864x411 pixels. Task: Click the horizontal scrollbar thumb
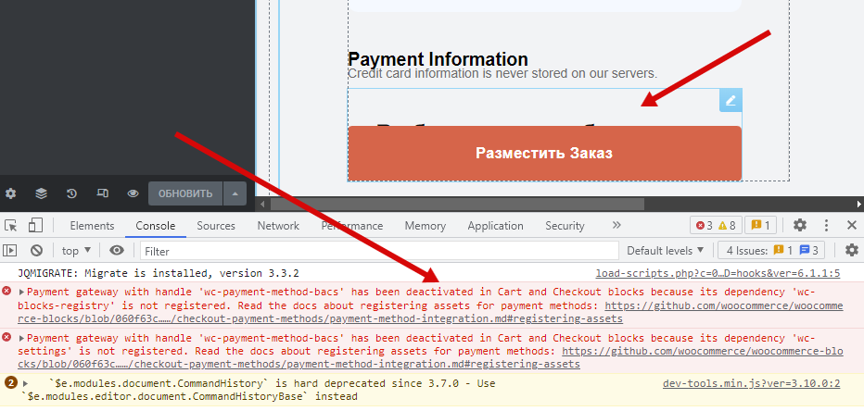[457, 205]
